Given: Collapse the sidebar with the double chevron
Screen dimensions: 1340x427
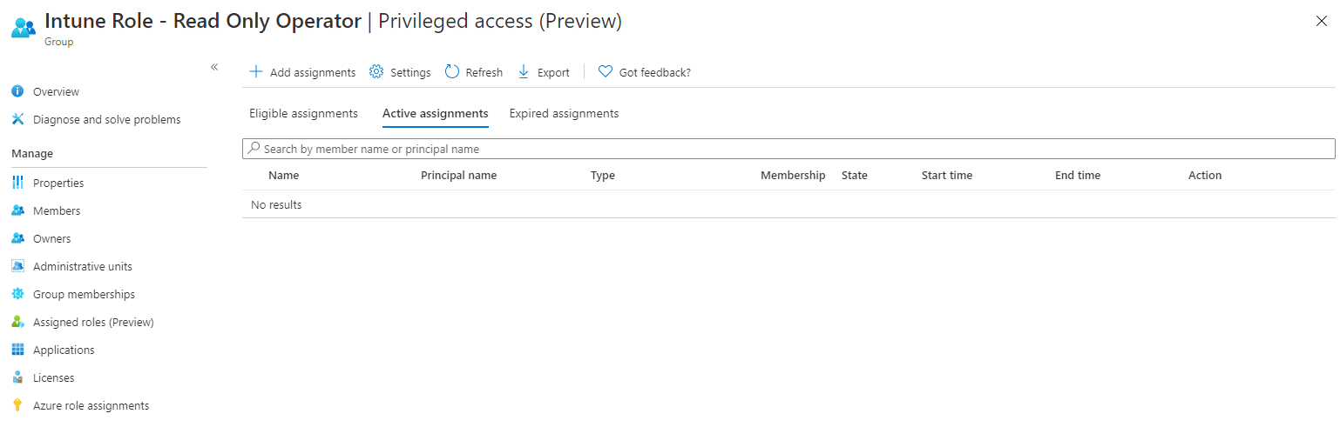Looking at the screenshot, I should (x=214, y=67).
